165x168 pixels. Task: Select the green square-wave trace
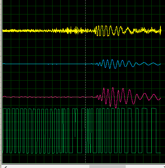pyautogui.click(x=81, y=131)
